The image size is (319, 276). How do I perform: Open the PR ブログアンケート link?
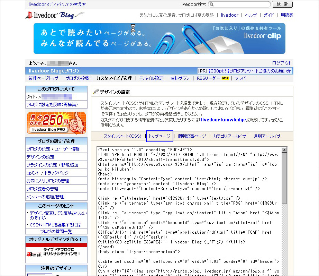pyautogui.click(x=249, y=71)
